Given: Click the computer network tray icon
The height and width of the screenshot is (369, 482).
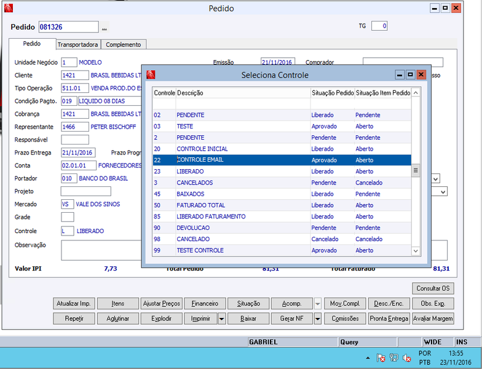Looking at the screenshot, I should coord(393,358).
